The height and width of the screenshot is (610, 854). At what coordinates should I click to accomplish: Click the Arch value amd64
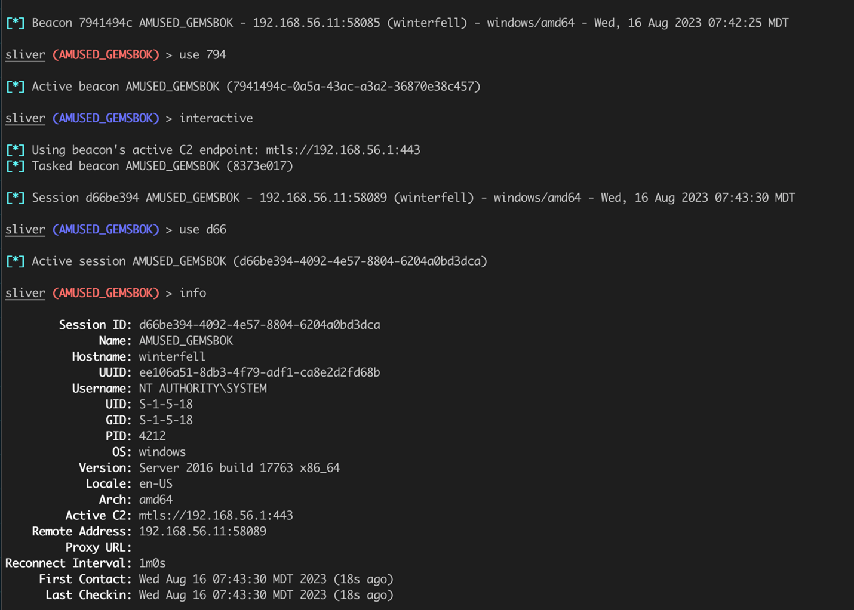pos(155,500)
